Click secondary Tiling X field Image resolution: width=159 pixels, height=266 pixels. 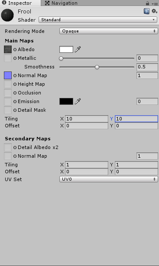87,165
